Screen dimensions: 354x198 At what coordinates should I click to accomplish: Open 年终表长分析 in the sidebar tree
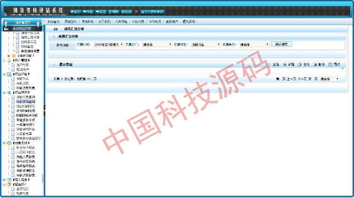tap(26, 120)
